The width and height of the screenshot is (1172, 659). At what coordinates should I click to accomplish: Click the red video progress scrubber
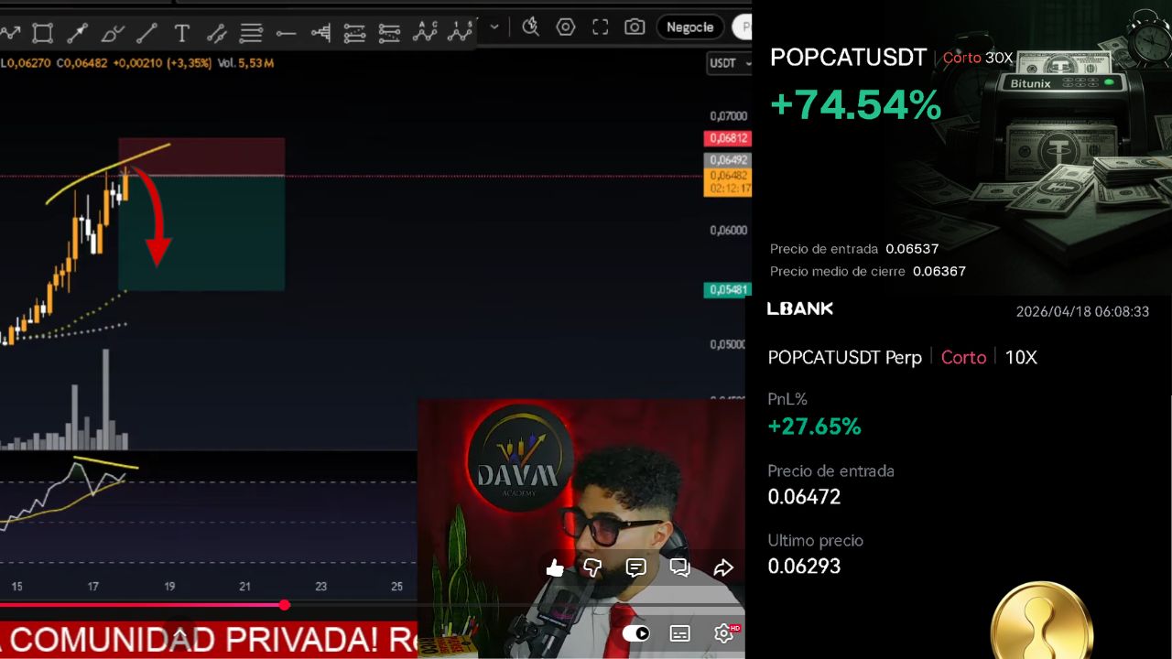coord(285,605)
